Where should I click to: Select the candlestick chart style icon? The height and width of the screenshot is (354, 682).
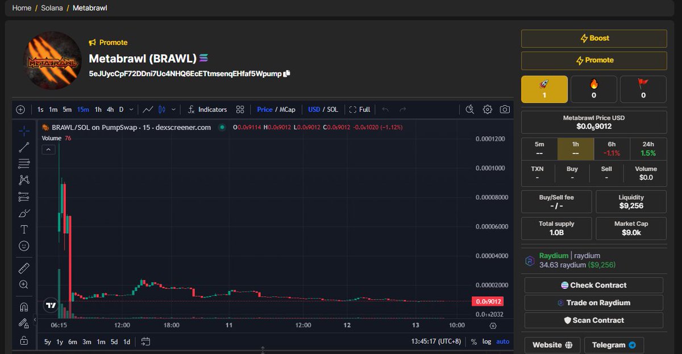[162, 109]
